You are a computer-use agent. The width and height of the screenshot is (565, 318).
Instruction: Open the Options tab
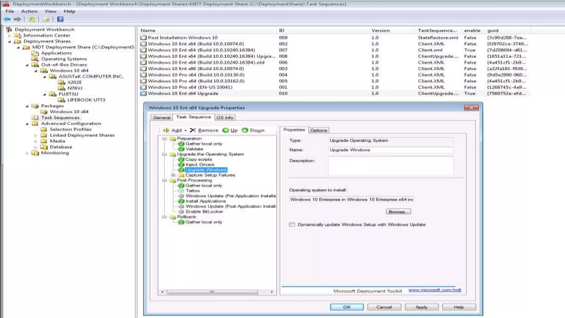click(318, 130)
